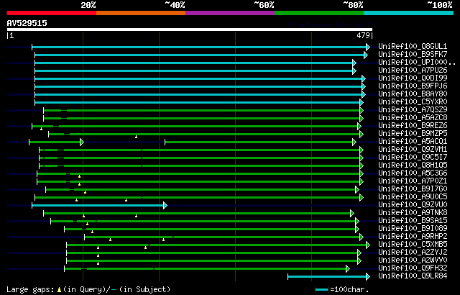Click the red 20% identity legend segment
Image resolution: width=460 pixels, height=295 pixels.
pyautogui.click(x=52, y=13)
